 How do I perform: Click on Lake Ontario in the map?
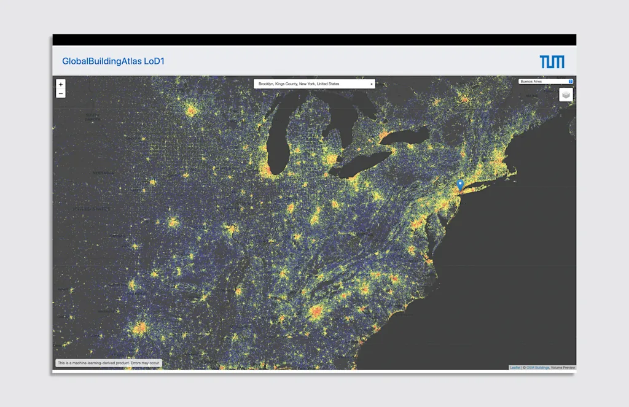(407, 136)
